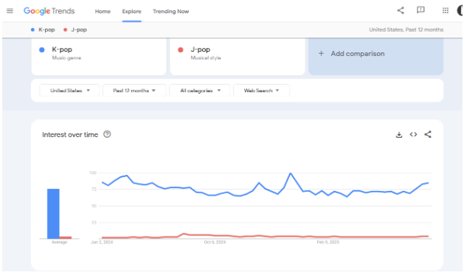The height and width of the screenshot is (278, 464).
Task: Expand the Web Search type dropdown
Action: [x=262, y=91]
